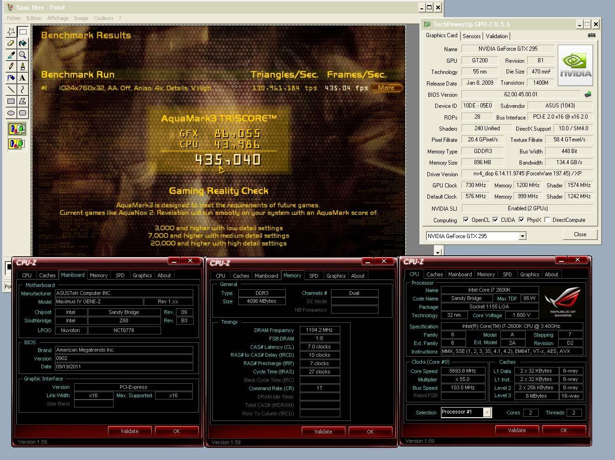The height and width of the screenshot is (460, 615).
Task: Click the DRAM Frequency value 1104.2 MHz
Action: coord(319,330)
